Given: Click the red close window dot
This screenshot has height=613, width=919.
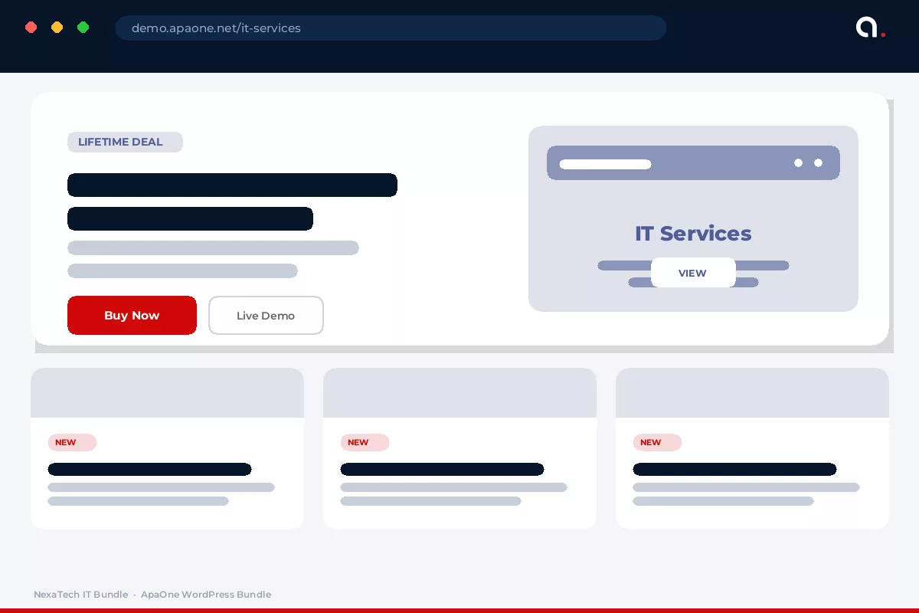Looking at the screenshot, I should 31,28.
